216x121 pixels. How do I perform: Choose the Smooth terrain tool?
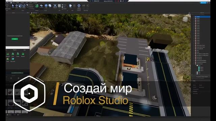pyautogui.click(x=23, y=54)
